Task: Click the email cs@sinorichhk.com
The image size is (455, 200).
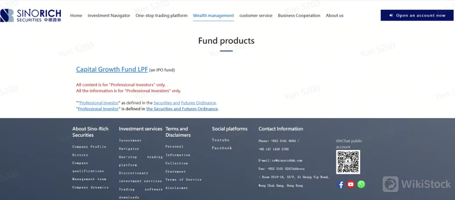Action: coord(287,160)
